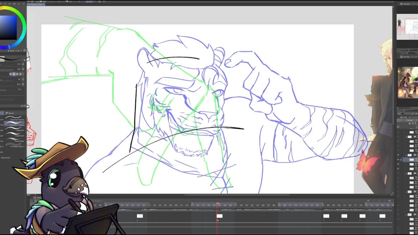The image size is (418, 235).
Task: Open the Normal blending mode dropdown
Action: pyautogui.click(x=410, y=120)
